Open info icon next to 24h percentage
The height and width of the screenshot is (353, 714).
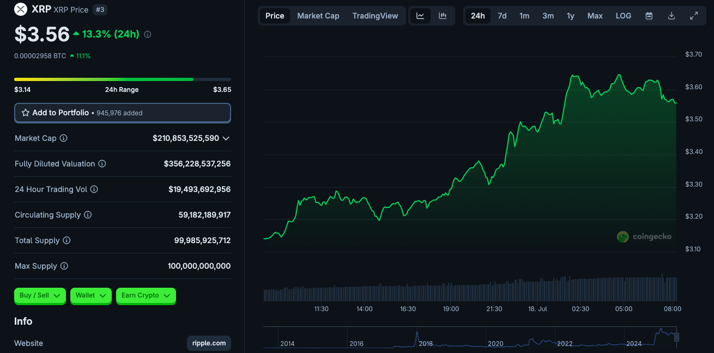[148, 34]
